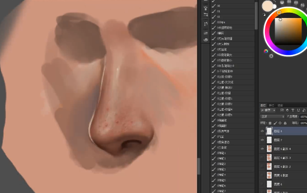This screenshot has height=193, width=307.
Task: Click the large foreground color circle
Action: pos(267,6)
